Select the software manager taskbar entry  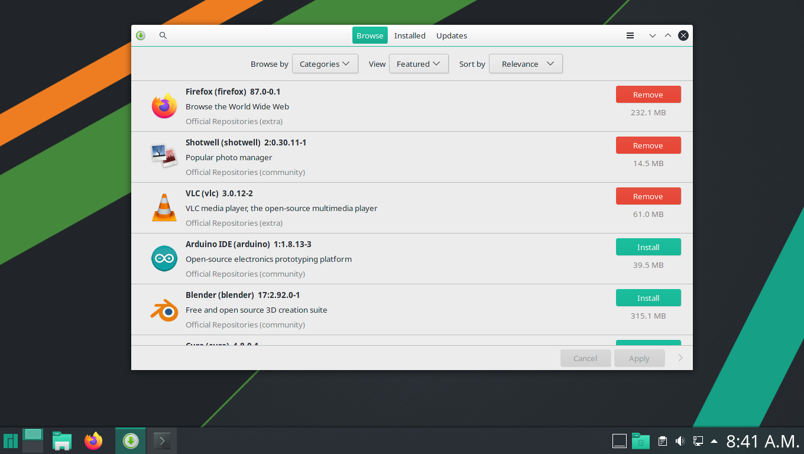coord(131,441)
